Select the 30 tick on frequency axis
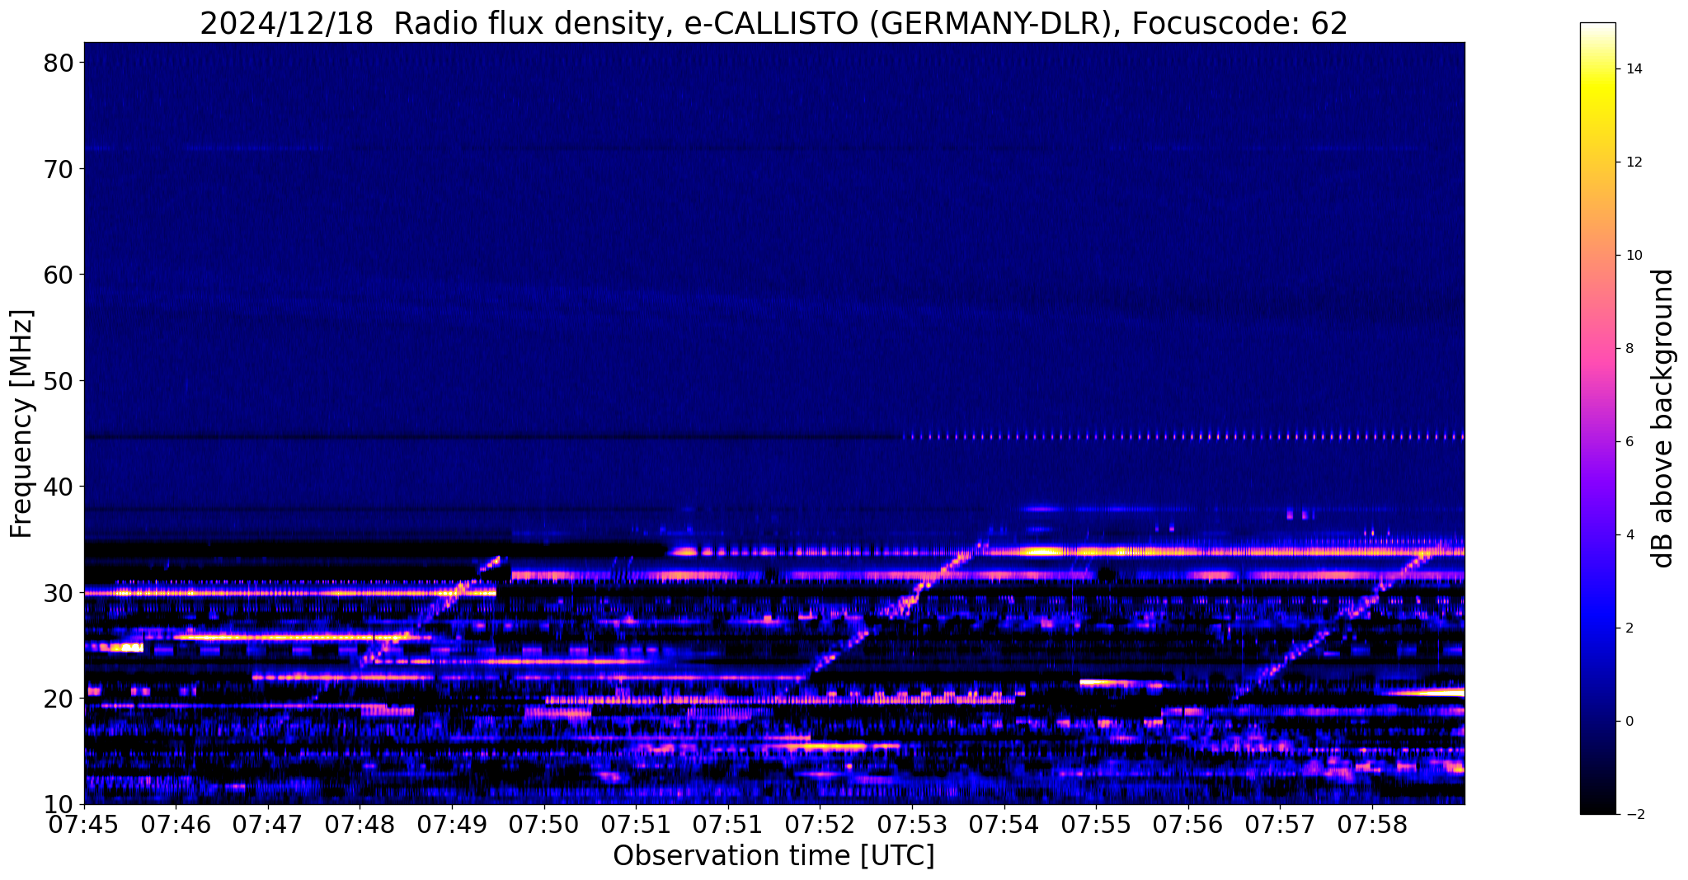 [59, 592]
